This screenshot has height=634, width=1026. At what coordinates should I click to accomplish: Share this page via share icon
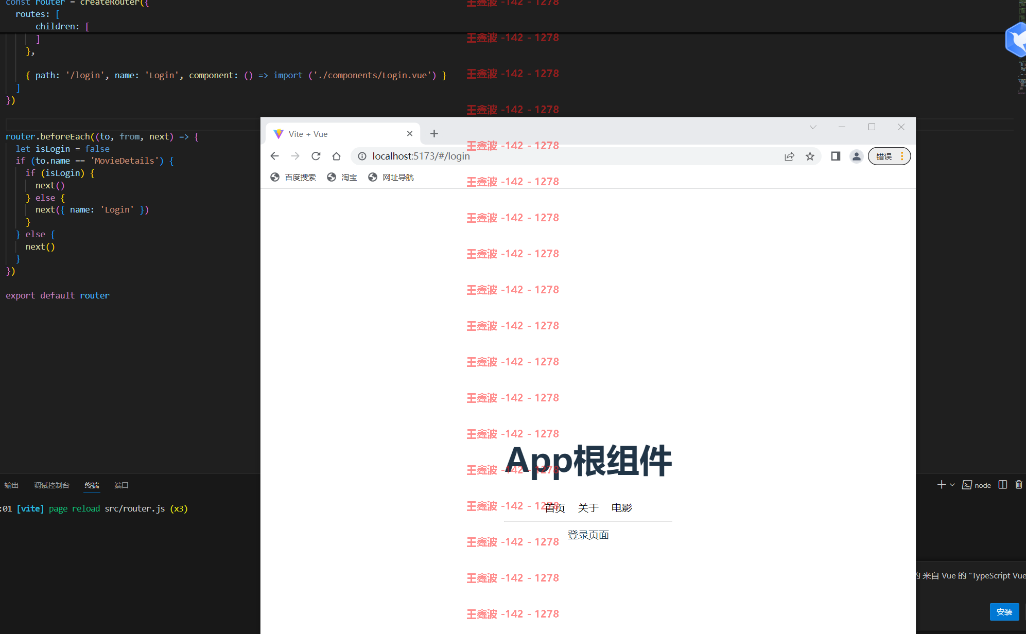coord(789,156)
